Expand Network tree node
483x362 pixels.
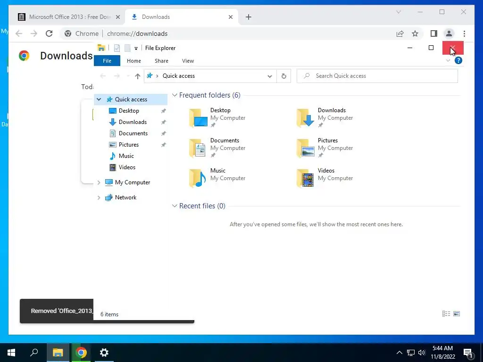point(99,197)
